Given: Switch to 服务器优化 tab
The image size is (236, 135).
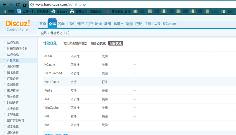Looking at the screenshot, I should [98, 43].
